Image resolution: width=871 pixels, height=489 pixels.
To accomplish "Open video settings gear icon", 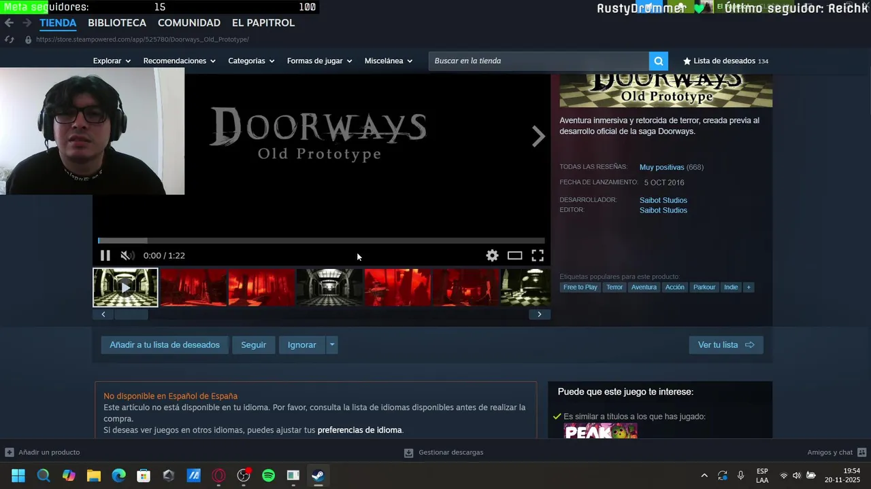I will 492,255.
